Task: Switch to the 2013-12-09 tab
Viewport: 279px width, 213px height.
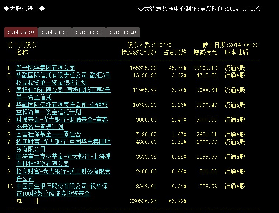Action: [x=123, y=32]
